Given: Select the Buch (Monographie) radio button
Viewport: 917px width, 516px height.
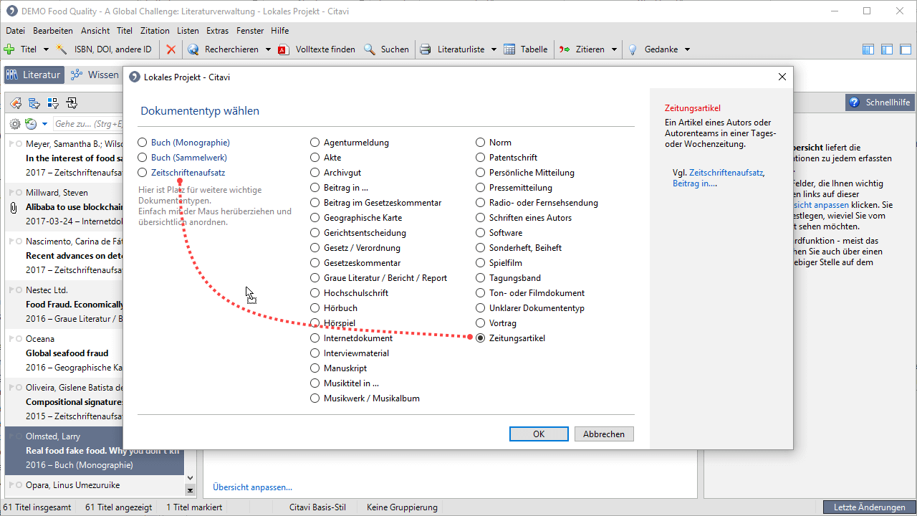Looking at the screenshot, I should tap(143, 143).
